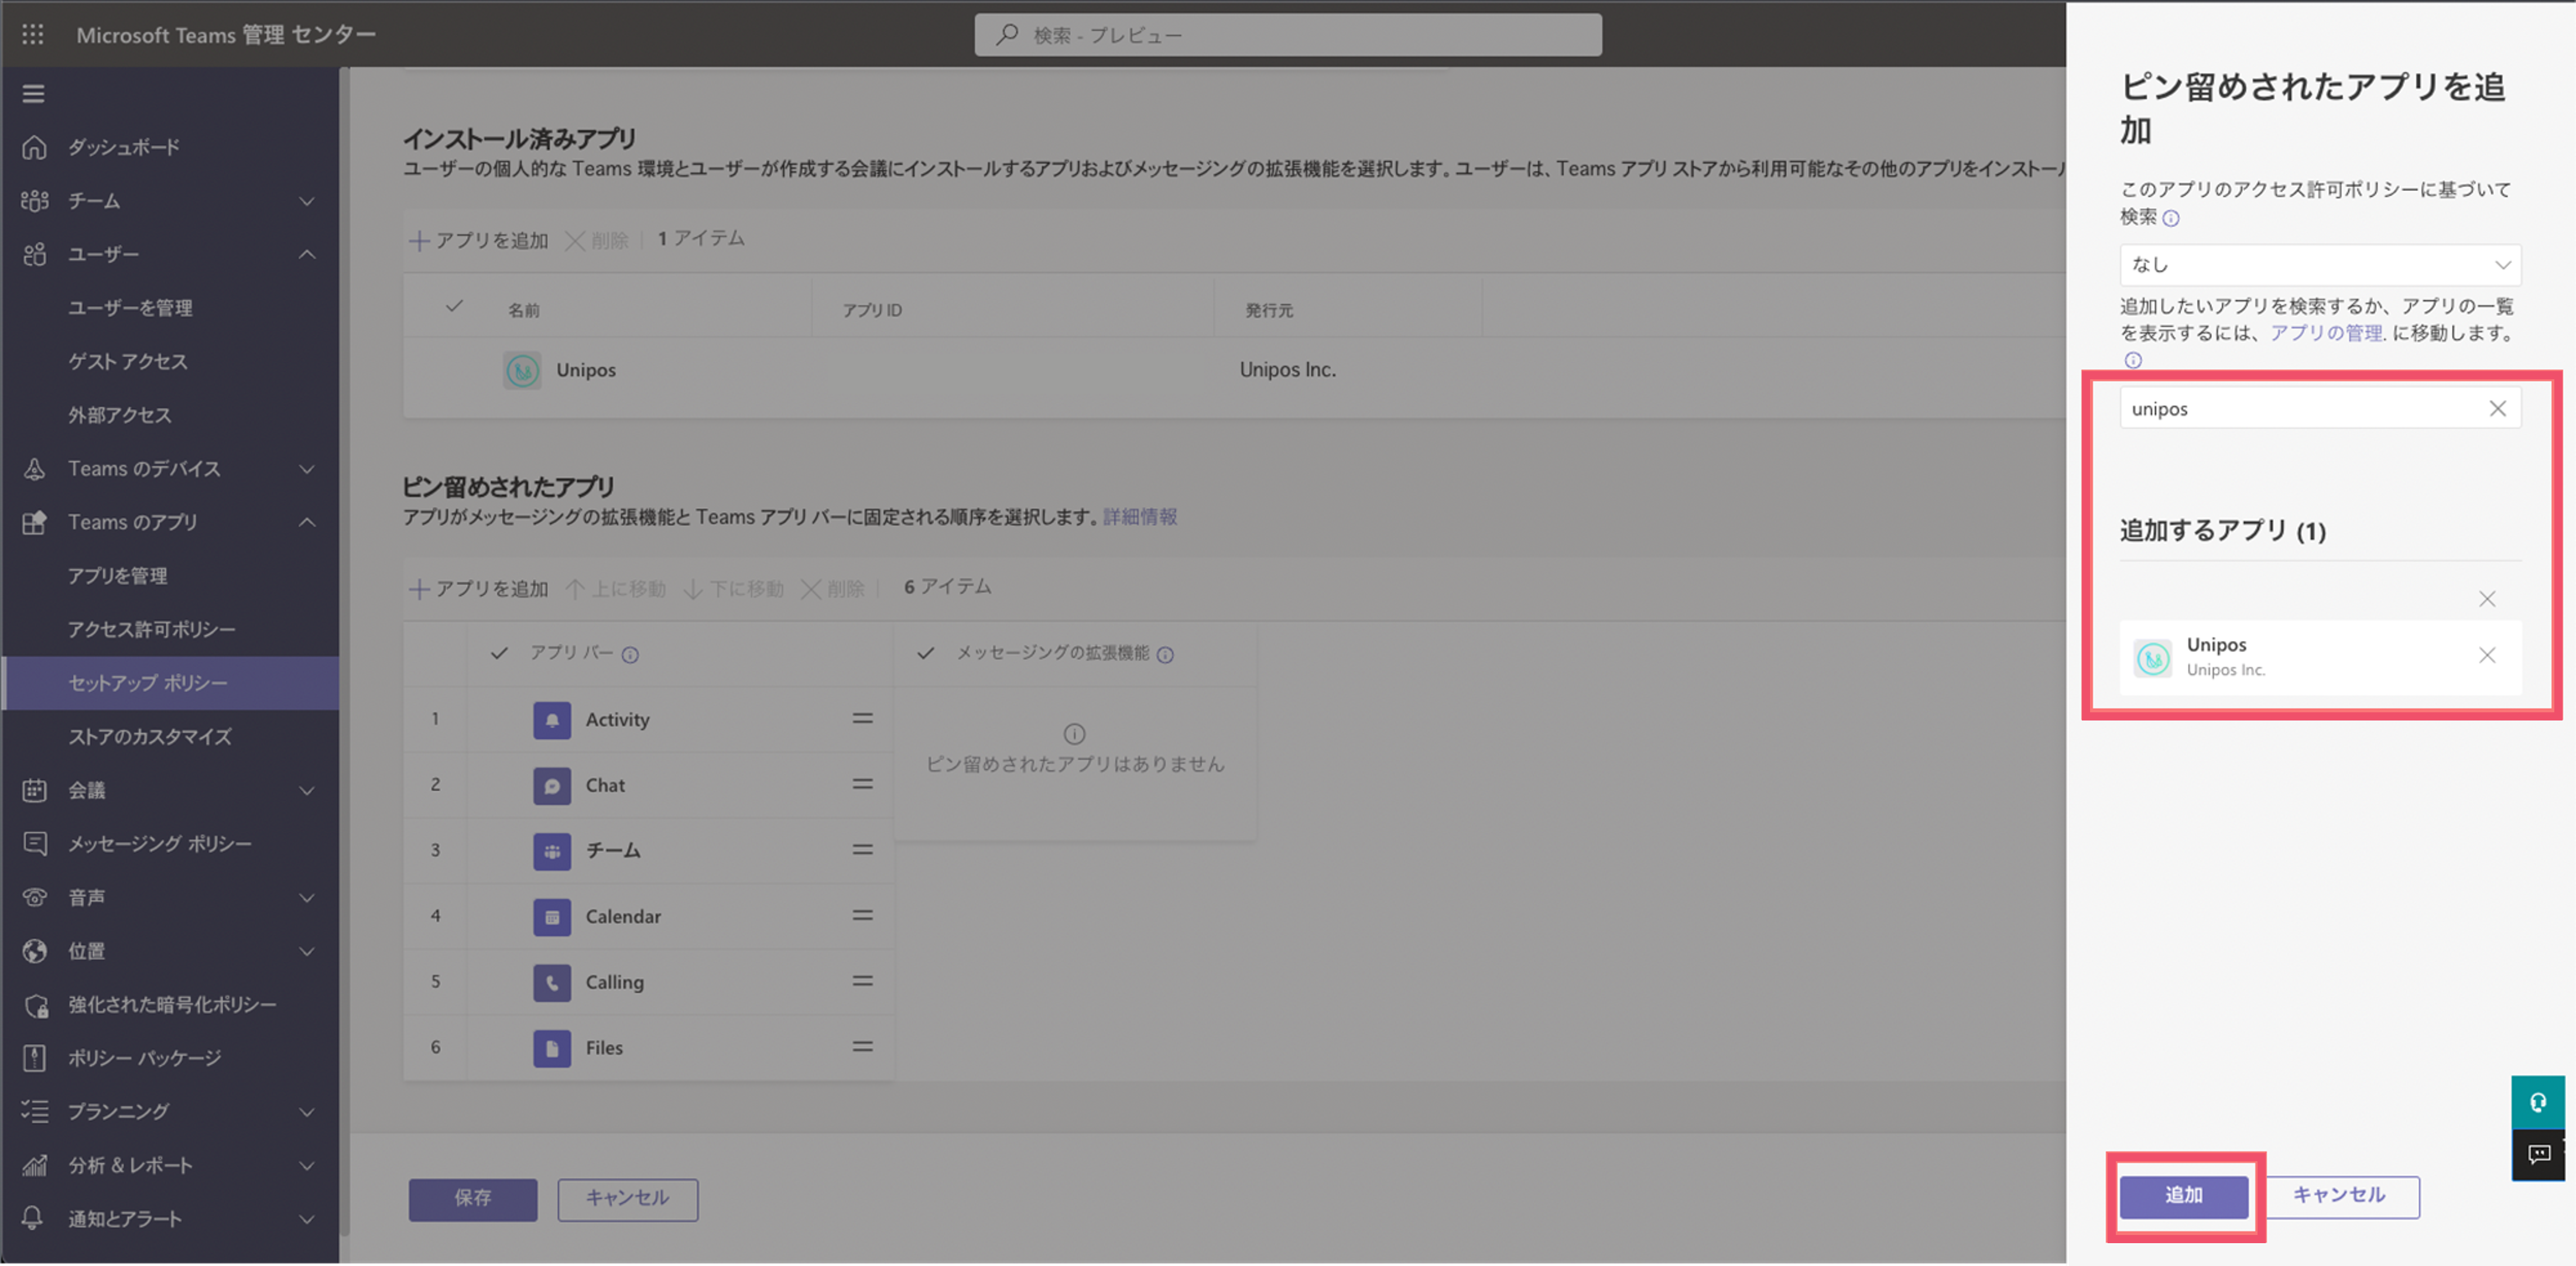
Task: Toggle the メッセージングの拡張機能 column checkmark
Action: [926, 653]
